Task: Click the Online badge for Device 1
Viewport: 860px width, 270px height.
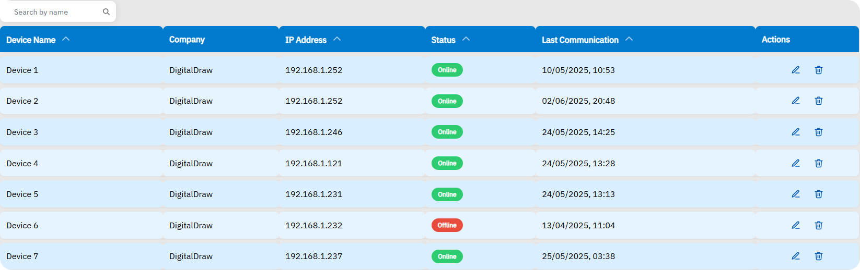Action: click(x=447, y=70)
